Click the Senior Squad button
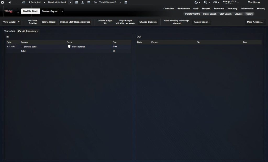 pos(50,11)
